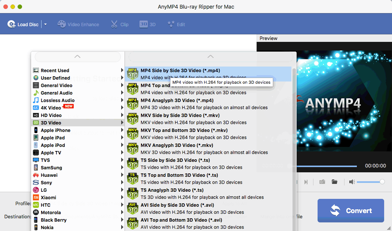
Task: Open the snapshot folder icon
Action: (x=334, y=182)
